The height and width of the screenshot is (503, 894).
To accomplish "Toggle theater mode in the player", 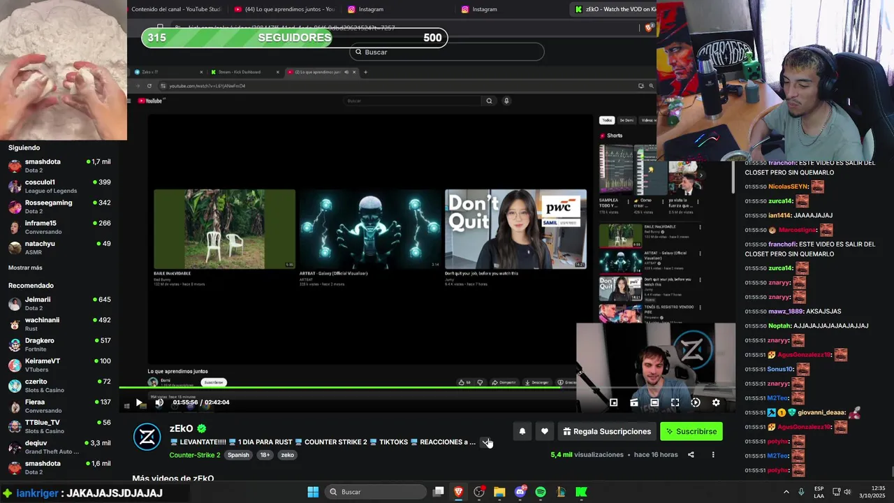I will (x=654, y=402).
